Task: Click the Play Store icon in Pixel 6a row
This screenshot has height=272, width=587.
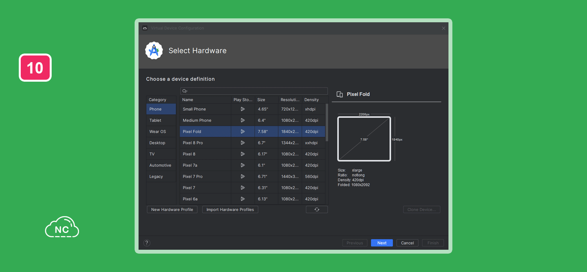Action: coord(243,199)
